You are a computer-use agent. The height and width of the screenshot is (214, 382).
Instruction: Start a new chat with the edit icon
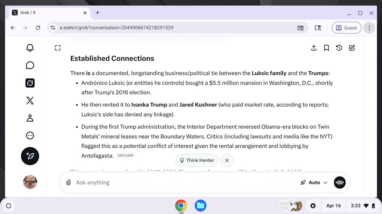(x=352, y=48)
